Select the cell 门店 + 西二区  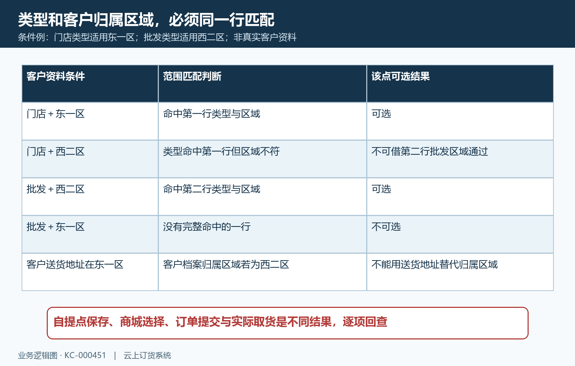(x=90, y=159)
